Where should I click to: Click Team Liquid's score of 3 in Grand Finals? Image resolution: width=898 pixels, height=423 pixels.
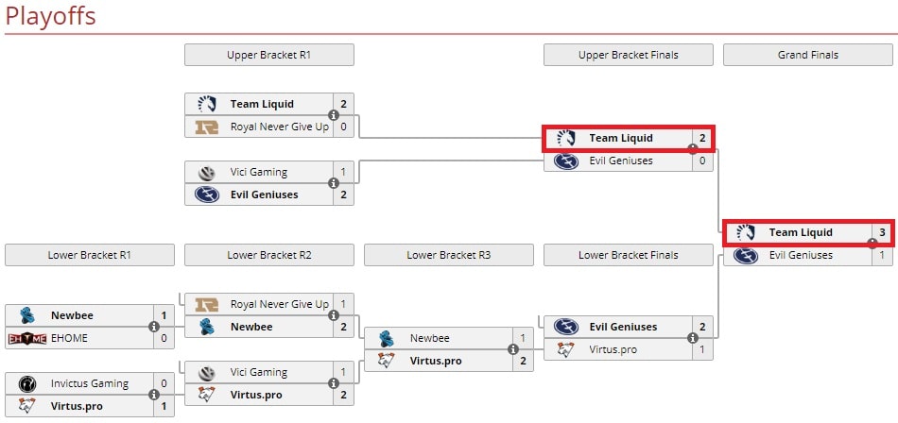click(x=882, y=232)
